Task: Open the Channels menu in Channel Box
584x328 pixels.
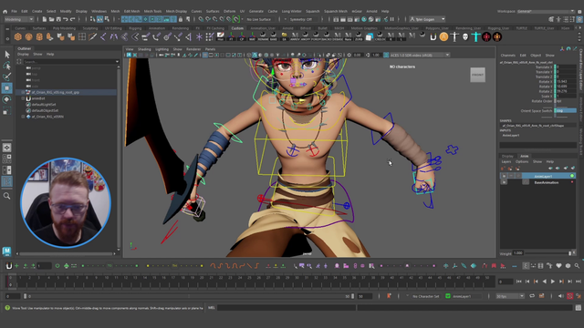Action: [507, 56]
